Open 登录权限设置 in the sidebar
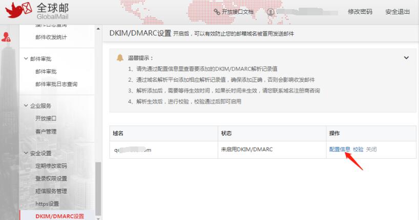Image resolution: width=419 pixels, height=220 pixels. (51, 179)
